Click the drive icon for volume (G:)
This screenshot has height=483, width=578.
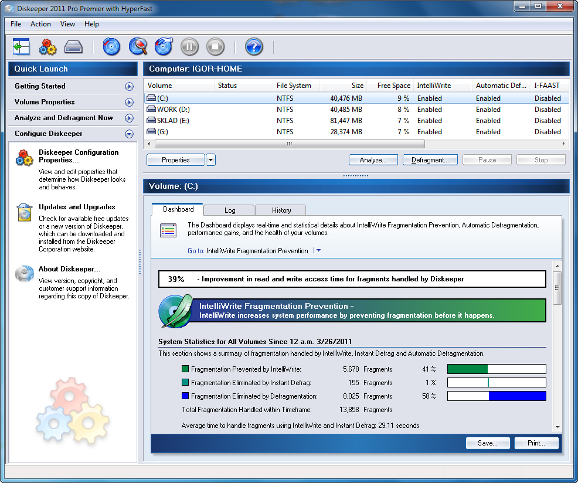pyautogui.click(x=151, y=131)
